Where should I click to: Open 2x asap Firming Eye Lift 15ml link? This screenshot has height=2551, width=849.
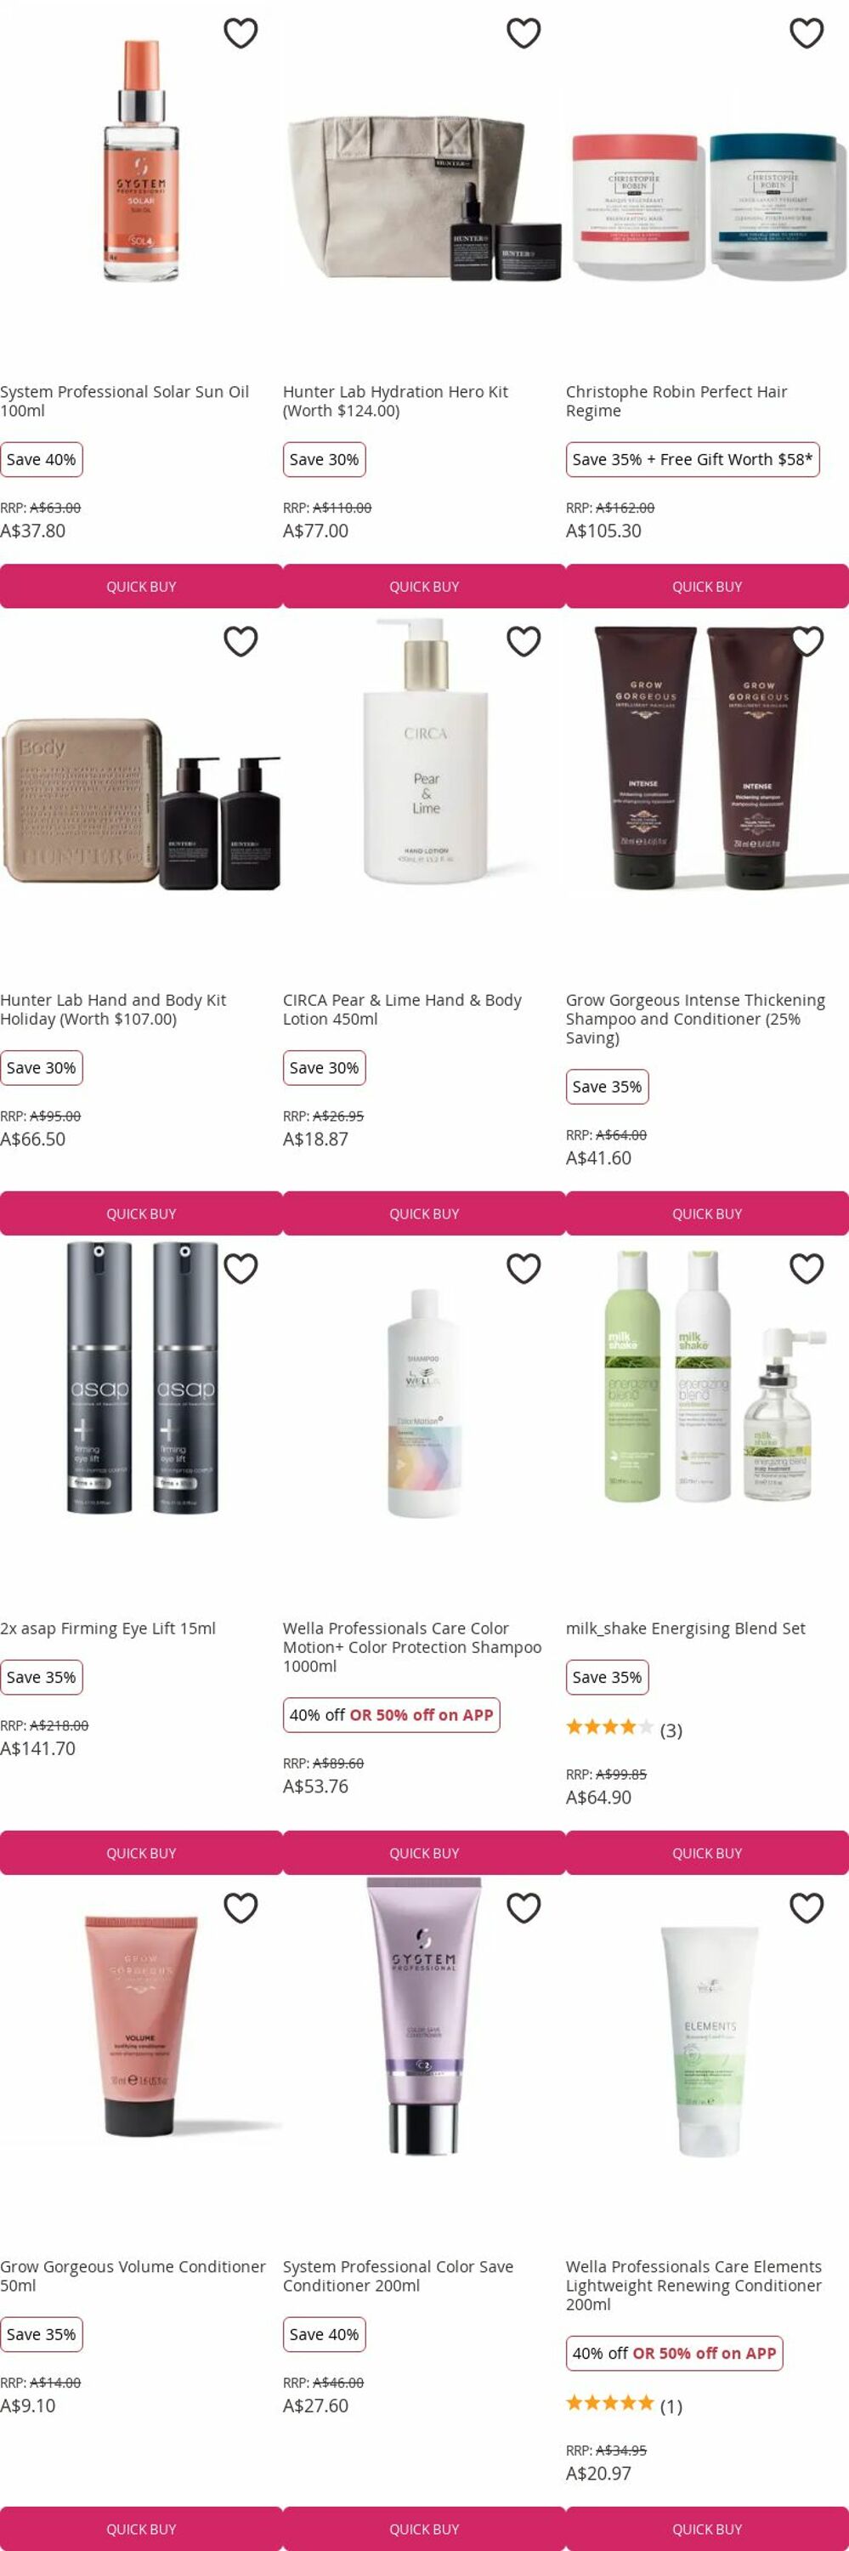tap(108, 1628)
